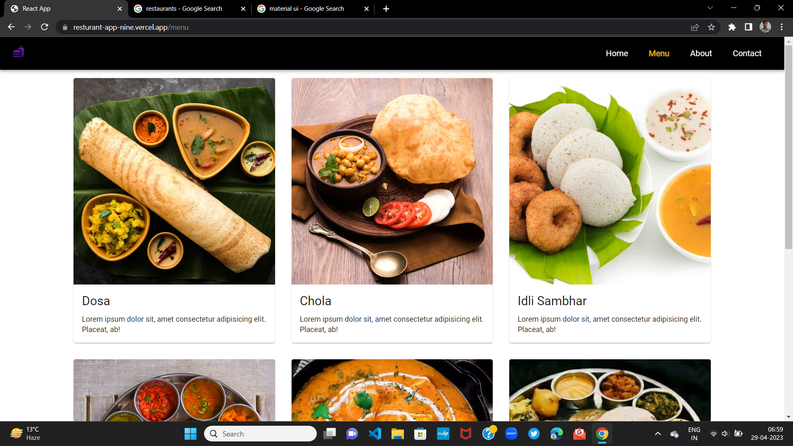Go back with the back arrow
The image size is (793, 446).
[x=11, y=27]
